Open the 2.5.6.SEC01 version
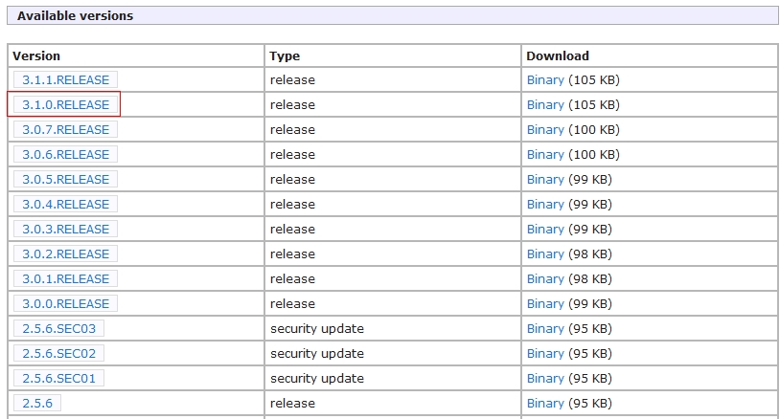The height and width of the screenshot is (419, 780). pyautogui.click(x=58, y=378)
